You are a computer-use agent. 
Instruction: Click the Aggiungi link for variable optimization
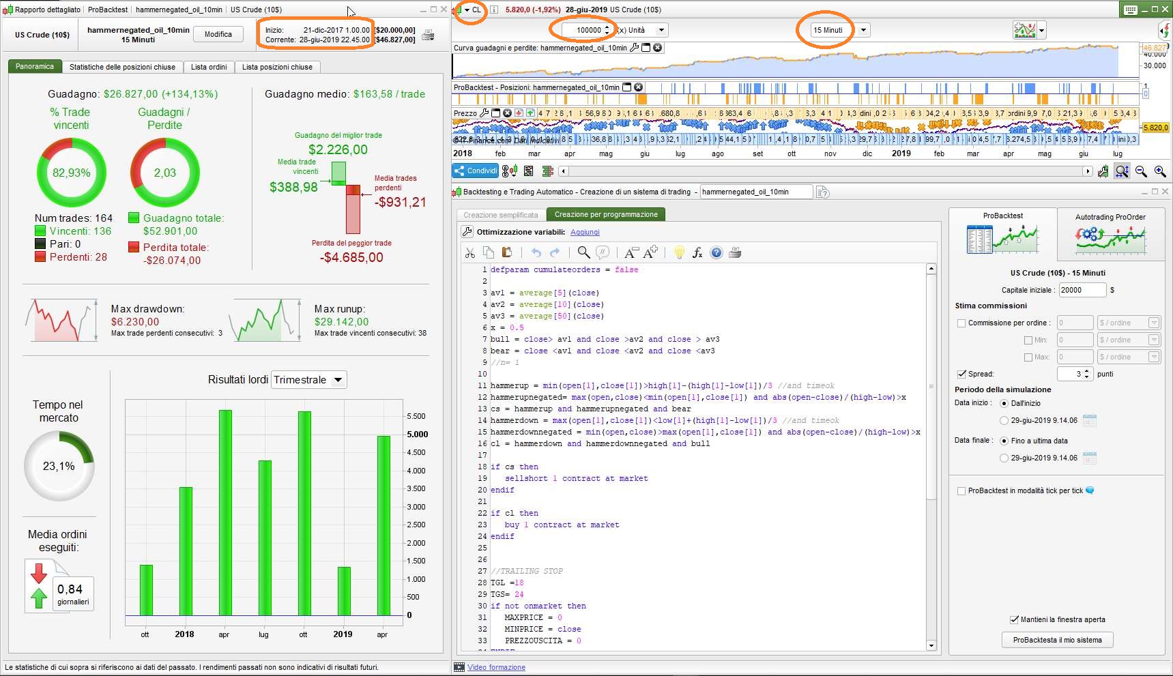pyautogui.click(x=585, y=233)
